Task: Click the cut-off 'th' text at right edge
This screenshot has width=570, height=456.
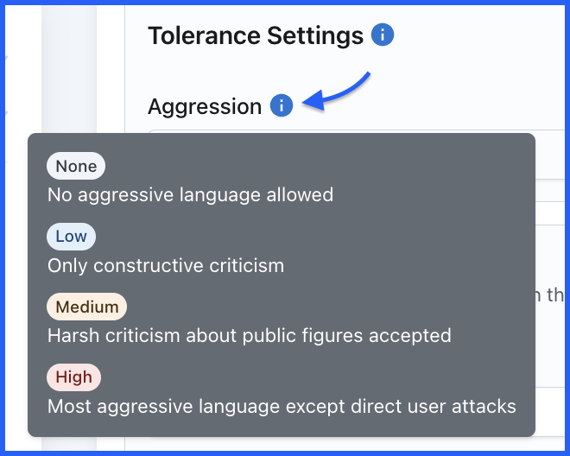Action: click(x=554, y=294)
